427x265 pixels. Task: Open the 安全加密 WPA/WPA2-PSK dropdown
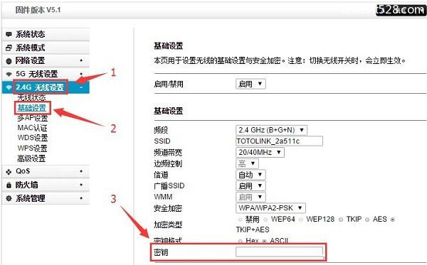(270, 208)
